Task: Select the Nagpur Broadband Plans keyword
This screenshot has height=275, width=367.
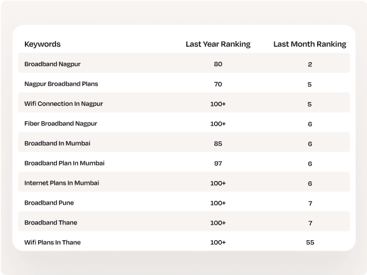Action: [61, 84]
